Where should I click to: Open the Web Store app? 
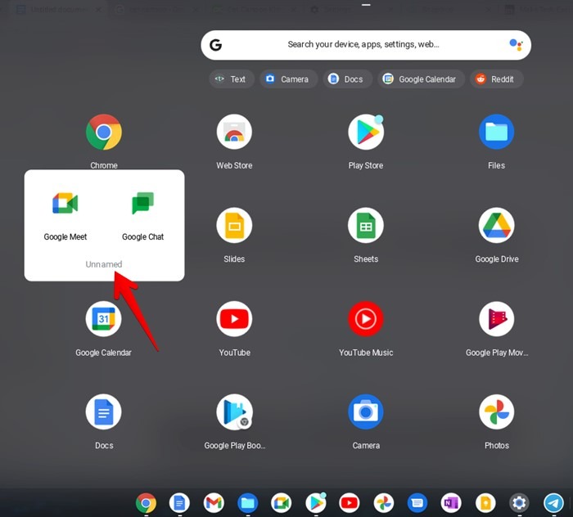234,132
